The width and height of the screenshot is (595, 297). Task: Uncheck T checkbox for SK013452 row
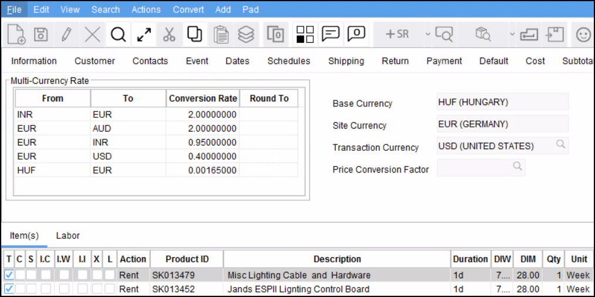click(9, 289)
